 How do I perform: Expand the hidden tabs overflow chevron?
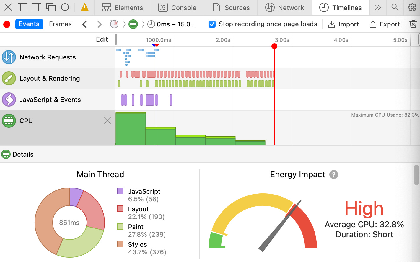pyautogui.click(x=378, y=8)
